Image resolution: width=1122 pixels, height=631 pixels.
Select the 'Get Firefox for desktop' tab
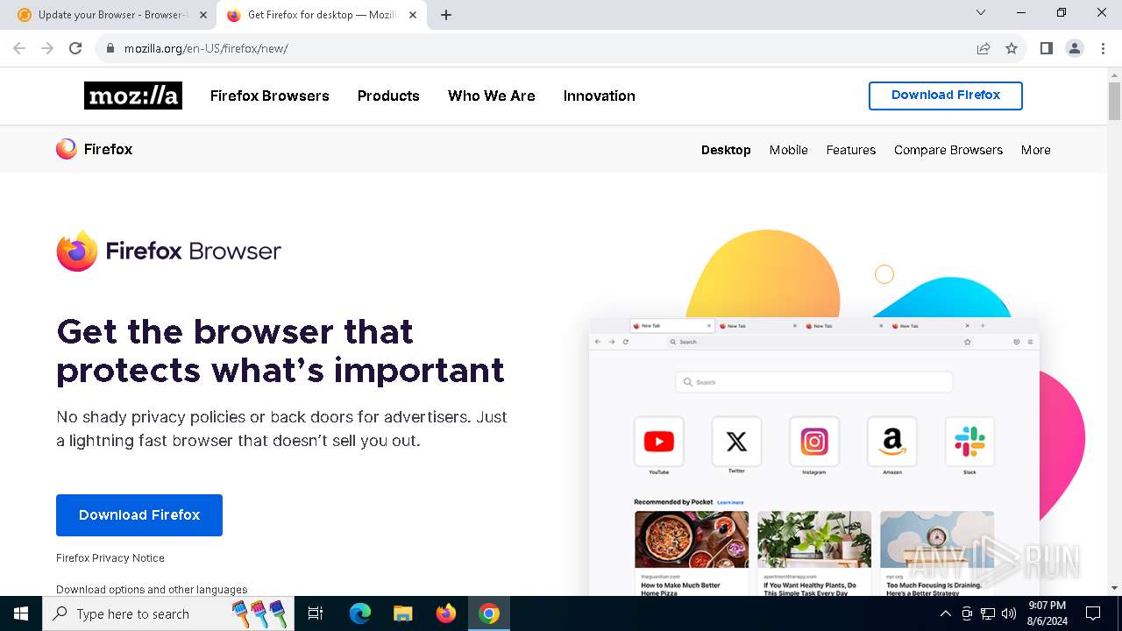(321, 15)
